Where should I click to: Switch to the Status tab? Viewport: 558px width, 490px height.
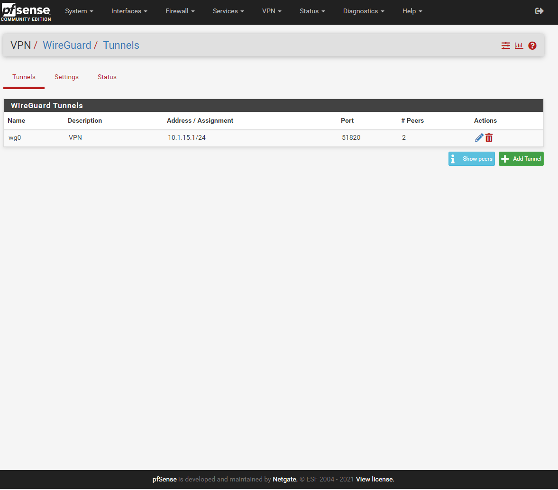(107, 77)
